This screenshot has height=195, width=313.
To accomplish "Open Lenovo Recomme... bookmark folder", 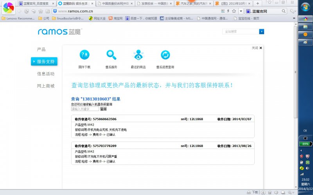I will pos(18,18).
